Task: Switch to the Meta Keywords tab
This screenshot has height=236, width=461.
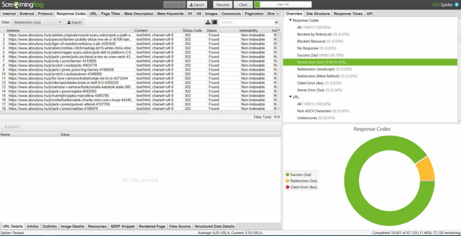Action: (171, 14)
